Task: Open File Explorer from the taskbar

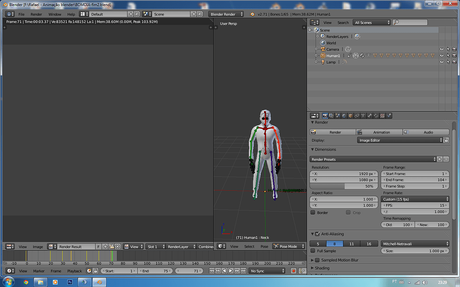Action: 40,283
